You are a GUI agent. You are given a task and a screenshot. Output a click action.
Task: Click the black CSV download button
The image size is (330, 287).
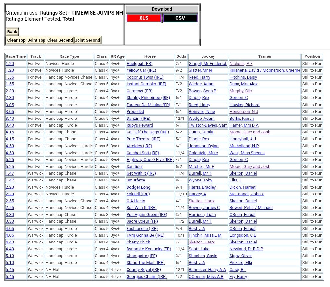(180, 18)
